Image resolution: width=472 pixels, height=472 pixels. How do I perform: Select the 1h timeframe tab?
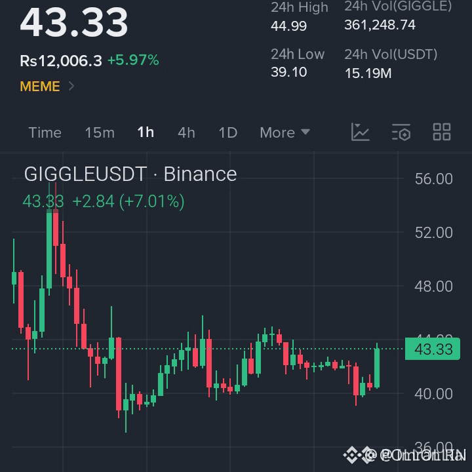[146, 132]
